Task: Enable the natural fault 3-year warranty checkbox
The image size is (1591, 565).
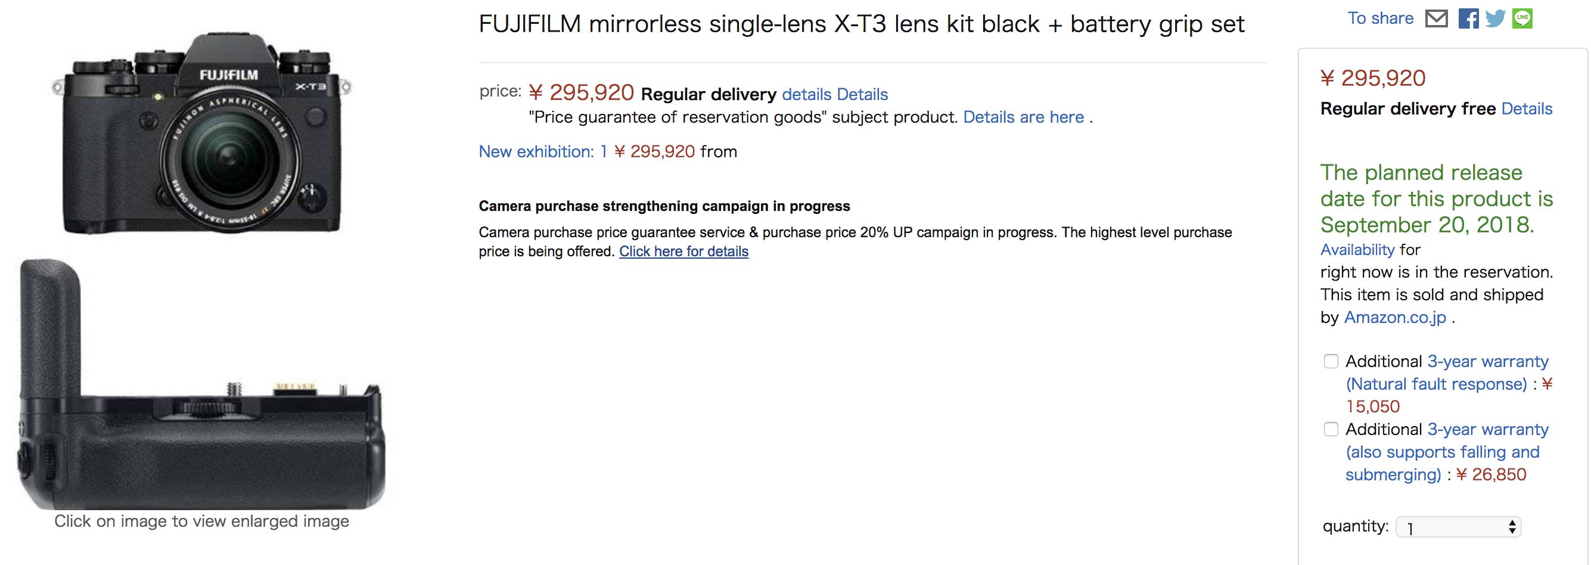Action: point(1331,361)
